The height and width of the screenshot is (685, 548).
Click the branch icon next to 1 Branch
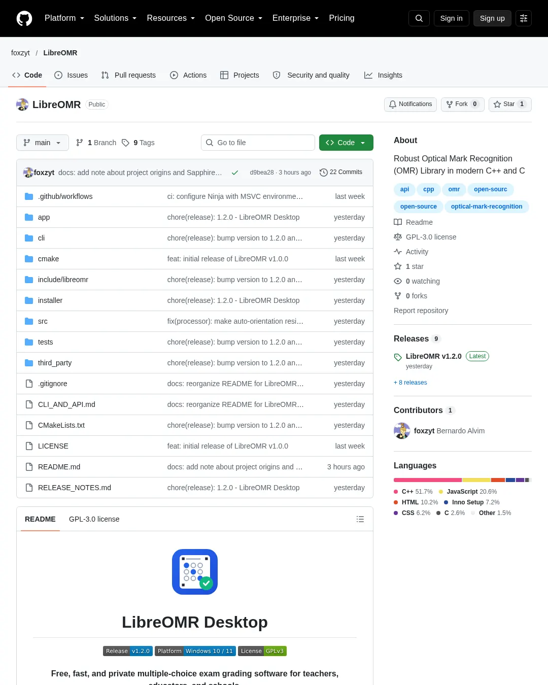tap(80, 143)
